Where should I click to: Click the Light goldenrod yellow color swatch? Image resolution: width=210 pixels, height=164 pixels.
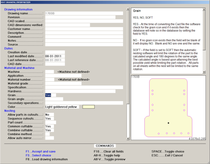click(x=88, y=107)
